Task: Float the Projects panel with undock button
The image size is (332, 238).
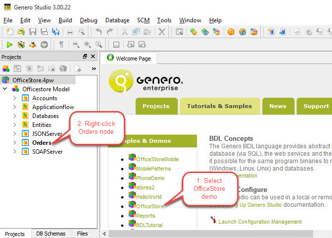Action: click(85, 57)
